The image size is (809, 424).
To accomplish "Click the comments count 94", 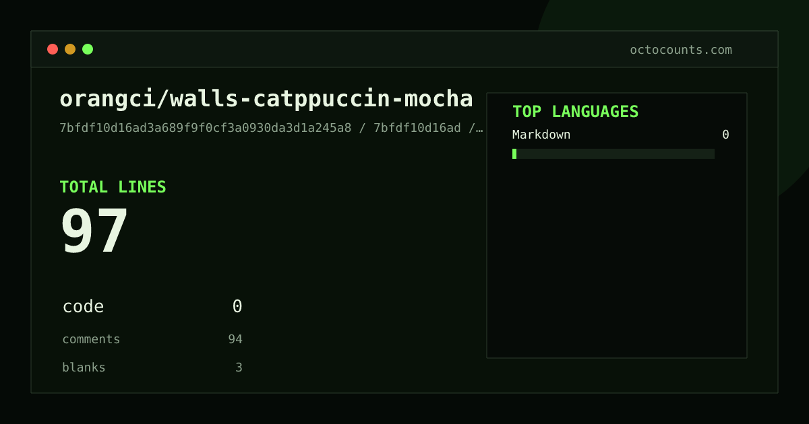I will tap(235, 339).
